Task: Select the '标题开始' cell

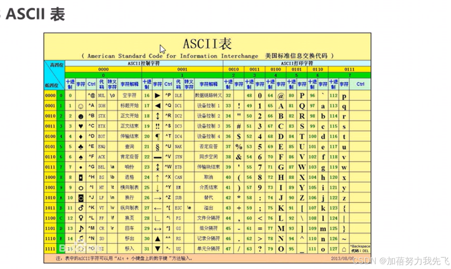Action: coord(129,105)
